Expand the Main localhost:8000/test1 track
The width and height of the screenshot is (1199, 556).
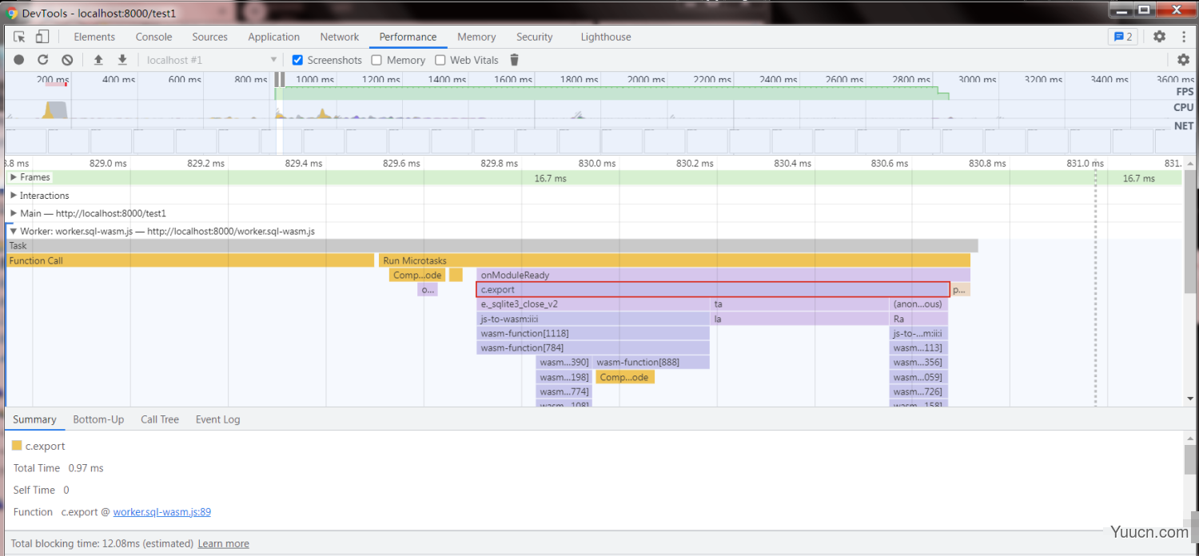14,213
